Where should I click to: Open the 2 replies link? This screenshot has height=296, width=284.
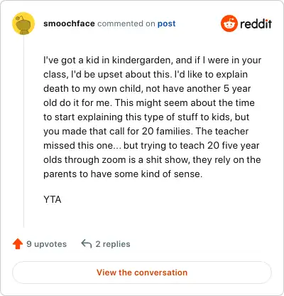[x=113, y=244]
